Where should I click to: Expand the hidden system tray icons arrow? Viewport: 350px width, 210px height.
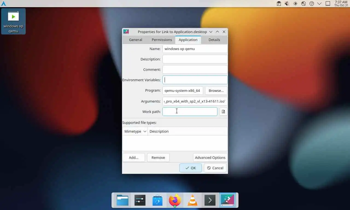coord(319,4)
